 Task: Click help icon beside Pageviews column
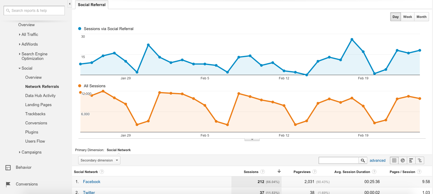[x=315, y=172]
